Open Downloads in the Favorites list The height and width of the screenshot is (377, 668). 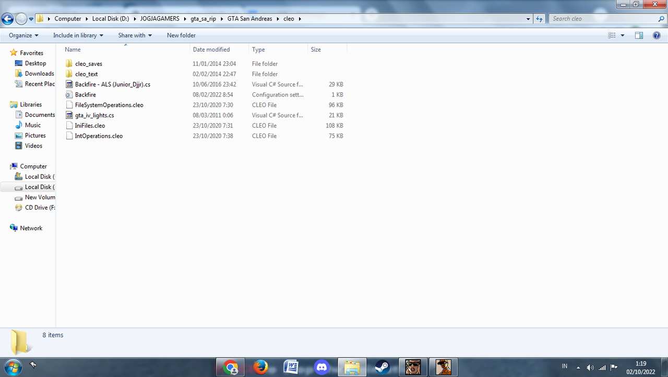click(39, 74)
